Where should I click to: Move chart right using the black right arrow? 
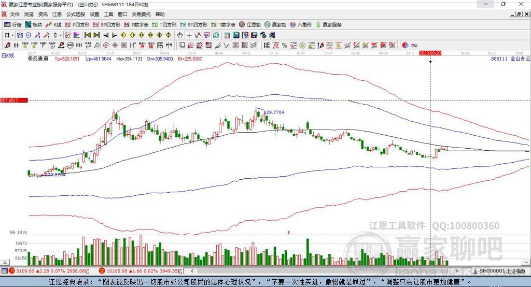click(x=115, y=35)
